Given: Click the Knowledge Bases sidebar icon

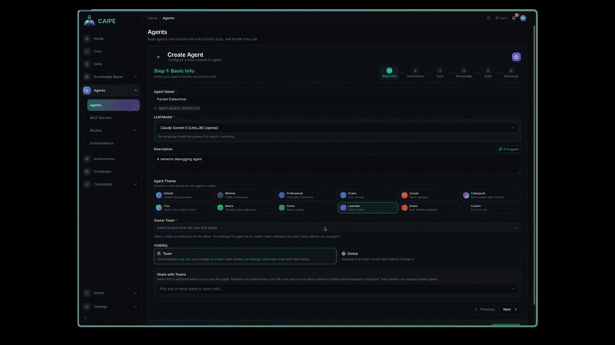Looking at the screenshot, I should [87, 77].
